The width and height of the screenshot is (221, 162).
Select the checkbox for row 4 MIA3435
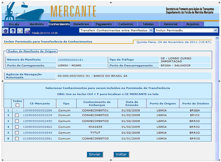17,127
